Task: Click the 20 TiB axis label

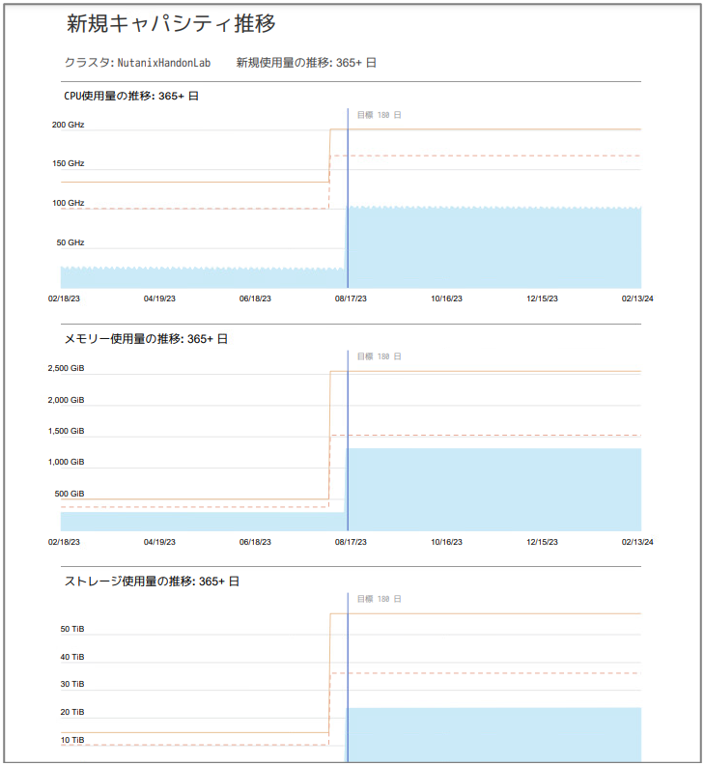Action: [72, 712]
